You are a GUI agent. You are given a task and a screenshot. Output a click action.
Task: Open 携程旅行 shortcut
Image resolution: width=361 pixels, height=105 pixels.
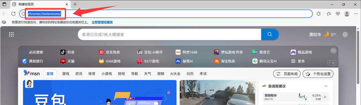(x=33, y=61)
